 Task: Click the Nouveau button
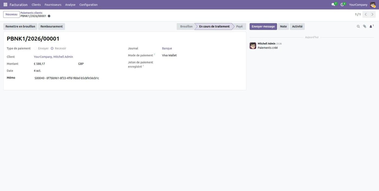tap(11, 14)
